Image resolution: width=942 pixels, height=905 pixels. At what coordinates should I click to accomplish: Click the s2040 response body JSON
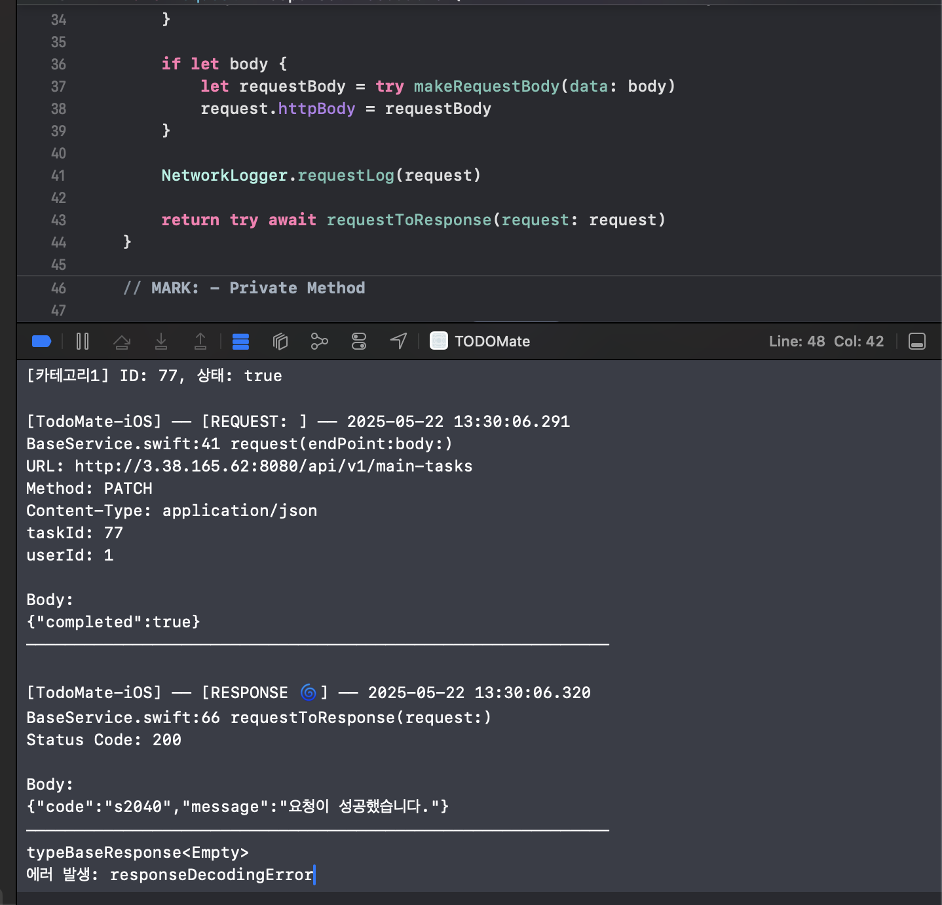point(238,807)
